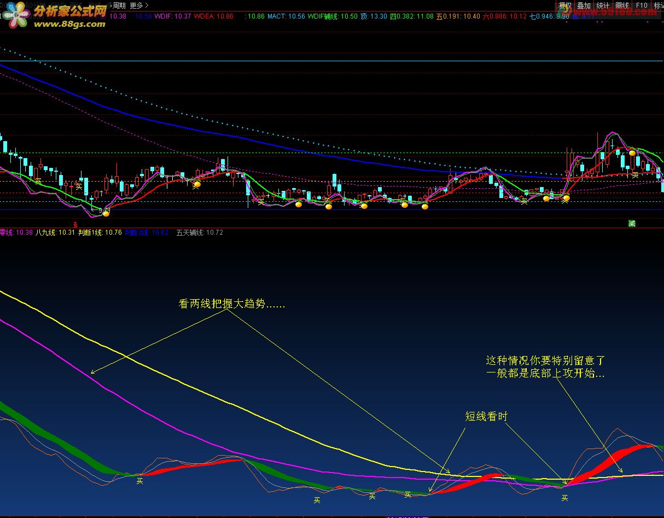664x518 pixels.
Task: Select the WDIF: 10.37 indicator readout
Action: [x=173, y=16]
